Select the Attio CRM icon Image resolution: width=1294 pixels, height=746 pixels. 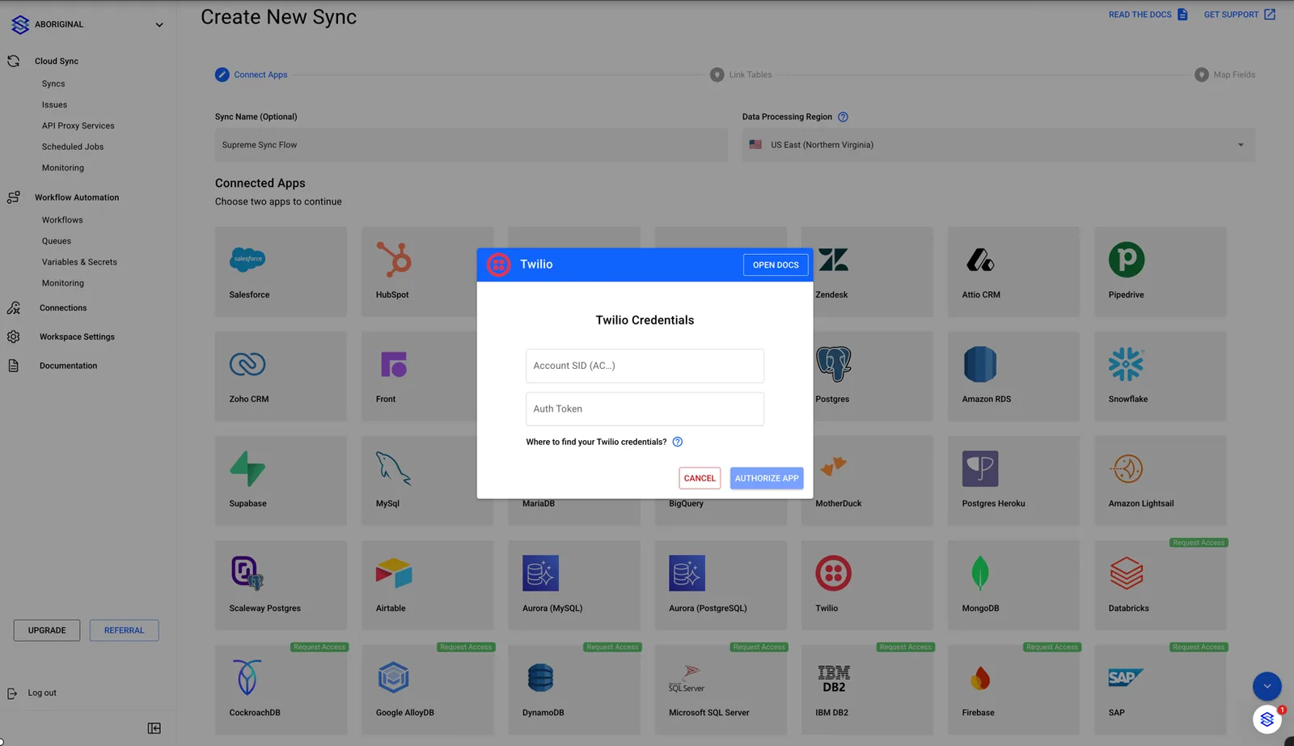click(x=980, y=260)
